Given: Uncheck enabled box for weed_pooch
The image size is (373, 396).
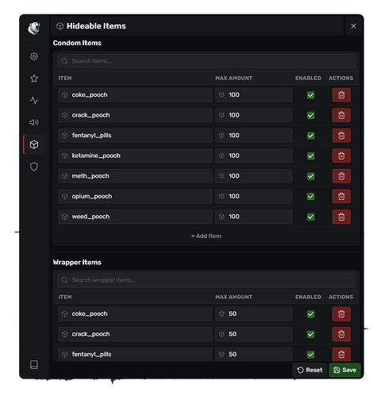Looking at the screenshot, I should tap(310, 217).
